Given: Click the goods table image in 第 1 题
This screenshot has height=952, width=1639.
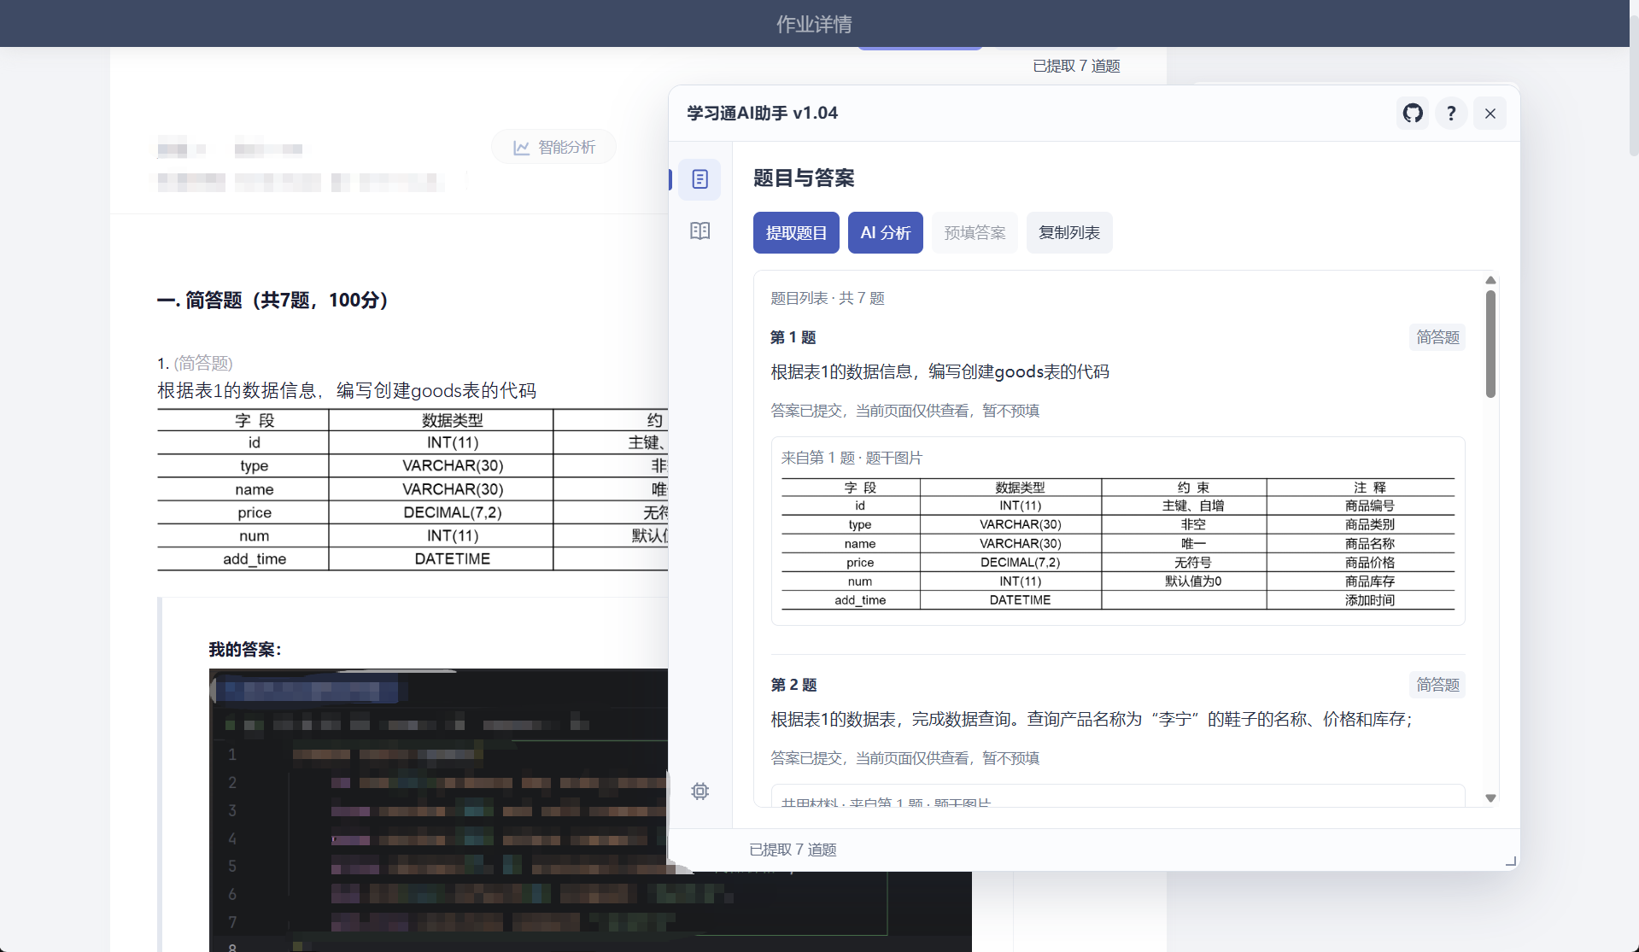Looking at the screenshot, I should [1118, 543].
